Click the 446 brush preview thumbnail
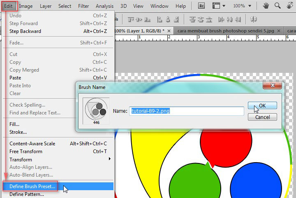The image size is (296, 198). coord(96,111)
